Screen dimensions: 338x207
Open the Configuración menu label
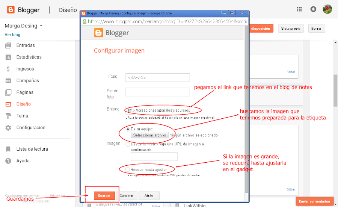click(31, 128)
